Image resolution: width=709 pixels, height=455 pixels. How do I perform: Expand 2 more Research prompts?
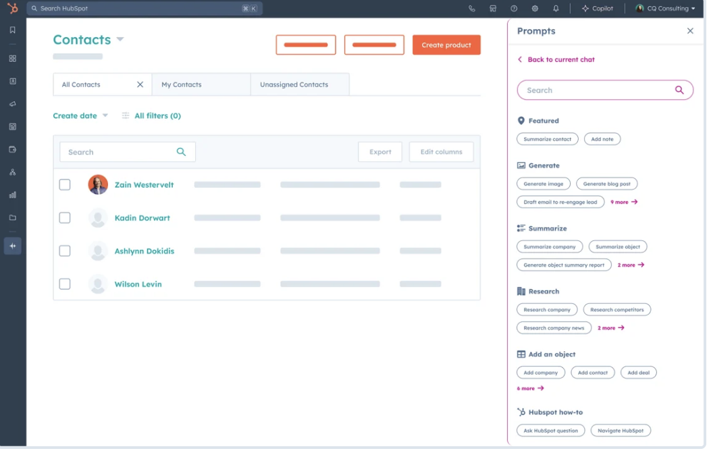point(611,329)
